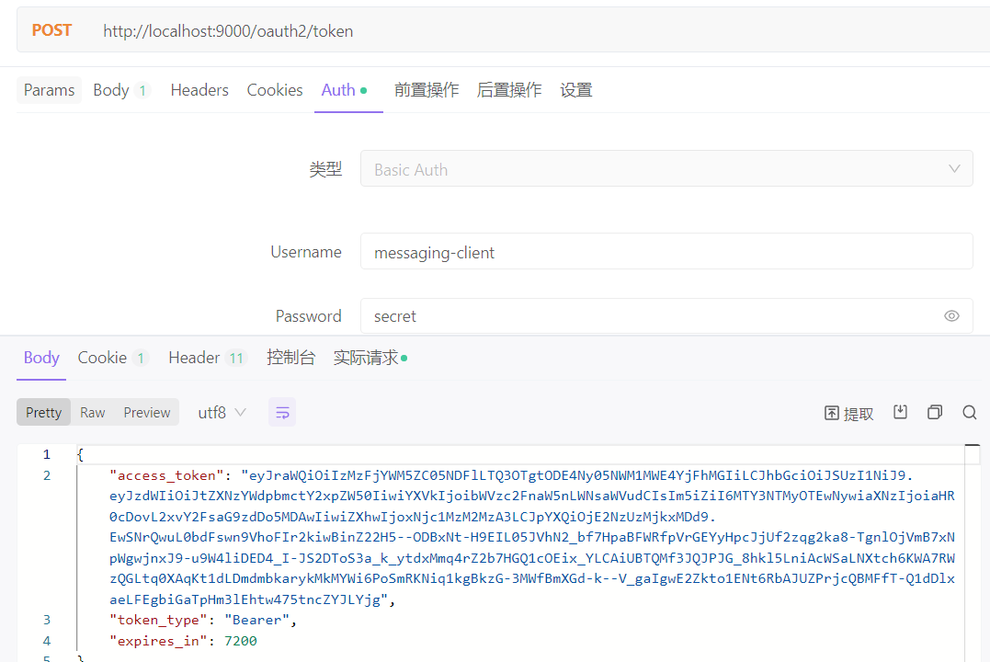
Task: Switch response view to Raw
Action: coord(93,413)
